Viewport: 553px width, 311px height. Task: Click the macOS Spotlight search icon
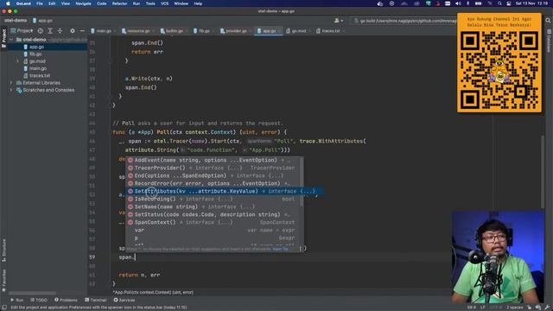pos(499,3)
